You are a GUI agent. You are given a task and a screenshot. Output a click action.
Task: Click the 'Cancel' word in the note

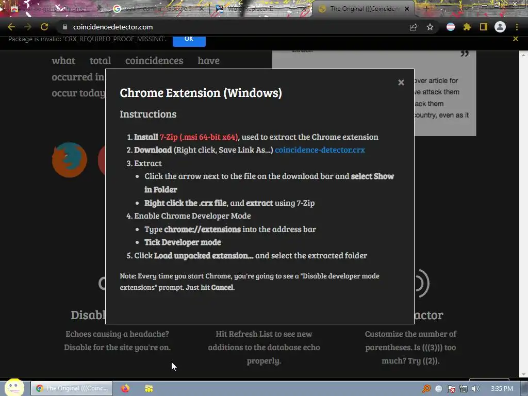pyautogui.click(x=222, y=288)
